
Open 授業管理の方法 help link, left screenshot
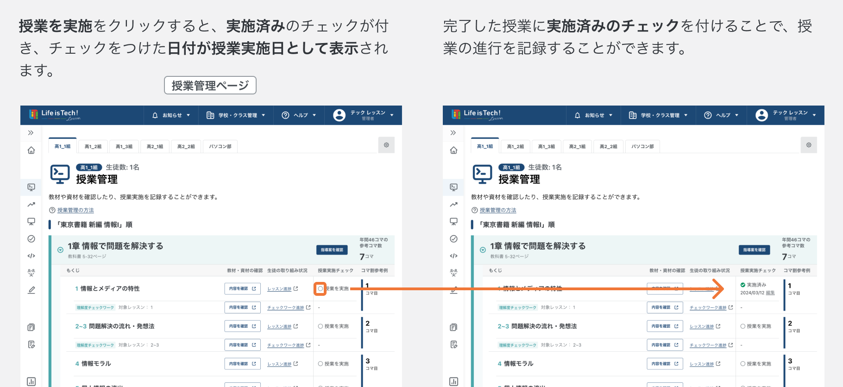point(75,210)
